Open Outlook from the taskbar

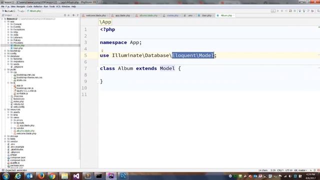pyautogui.click(x=29, y=176)
